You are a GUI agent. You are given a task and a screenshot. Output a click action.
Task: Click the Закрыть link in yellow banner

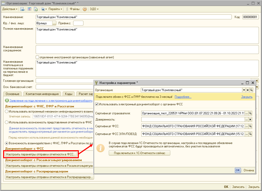247,97
